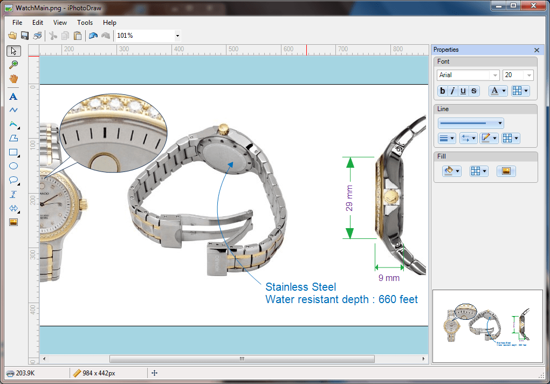Open the View menu
550x384 pixels.
pyautogui.click(x=60, y=23)
